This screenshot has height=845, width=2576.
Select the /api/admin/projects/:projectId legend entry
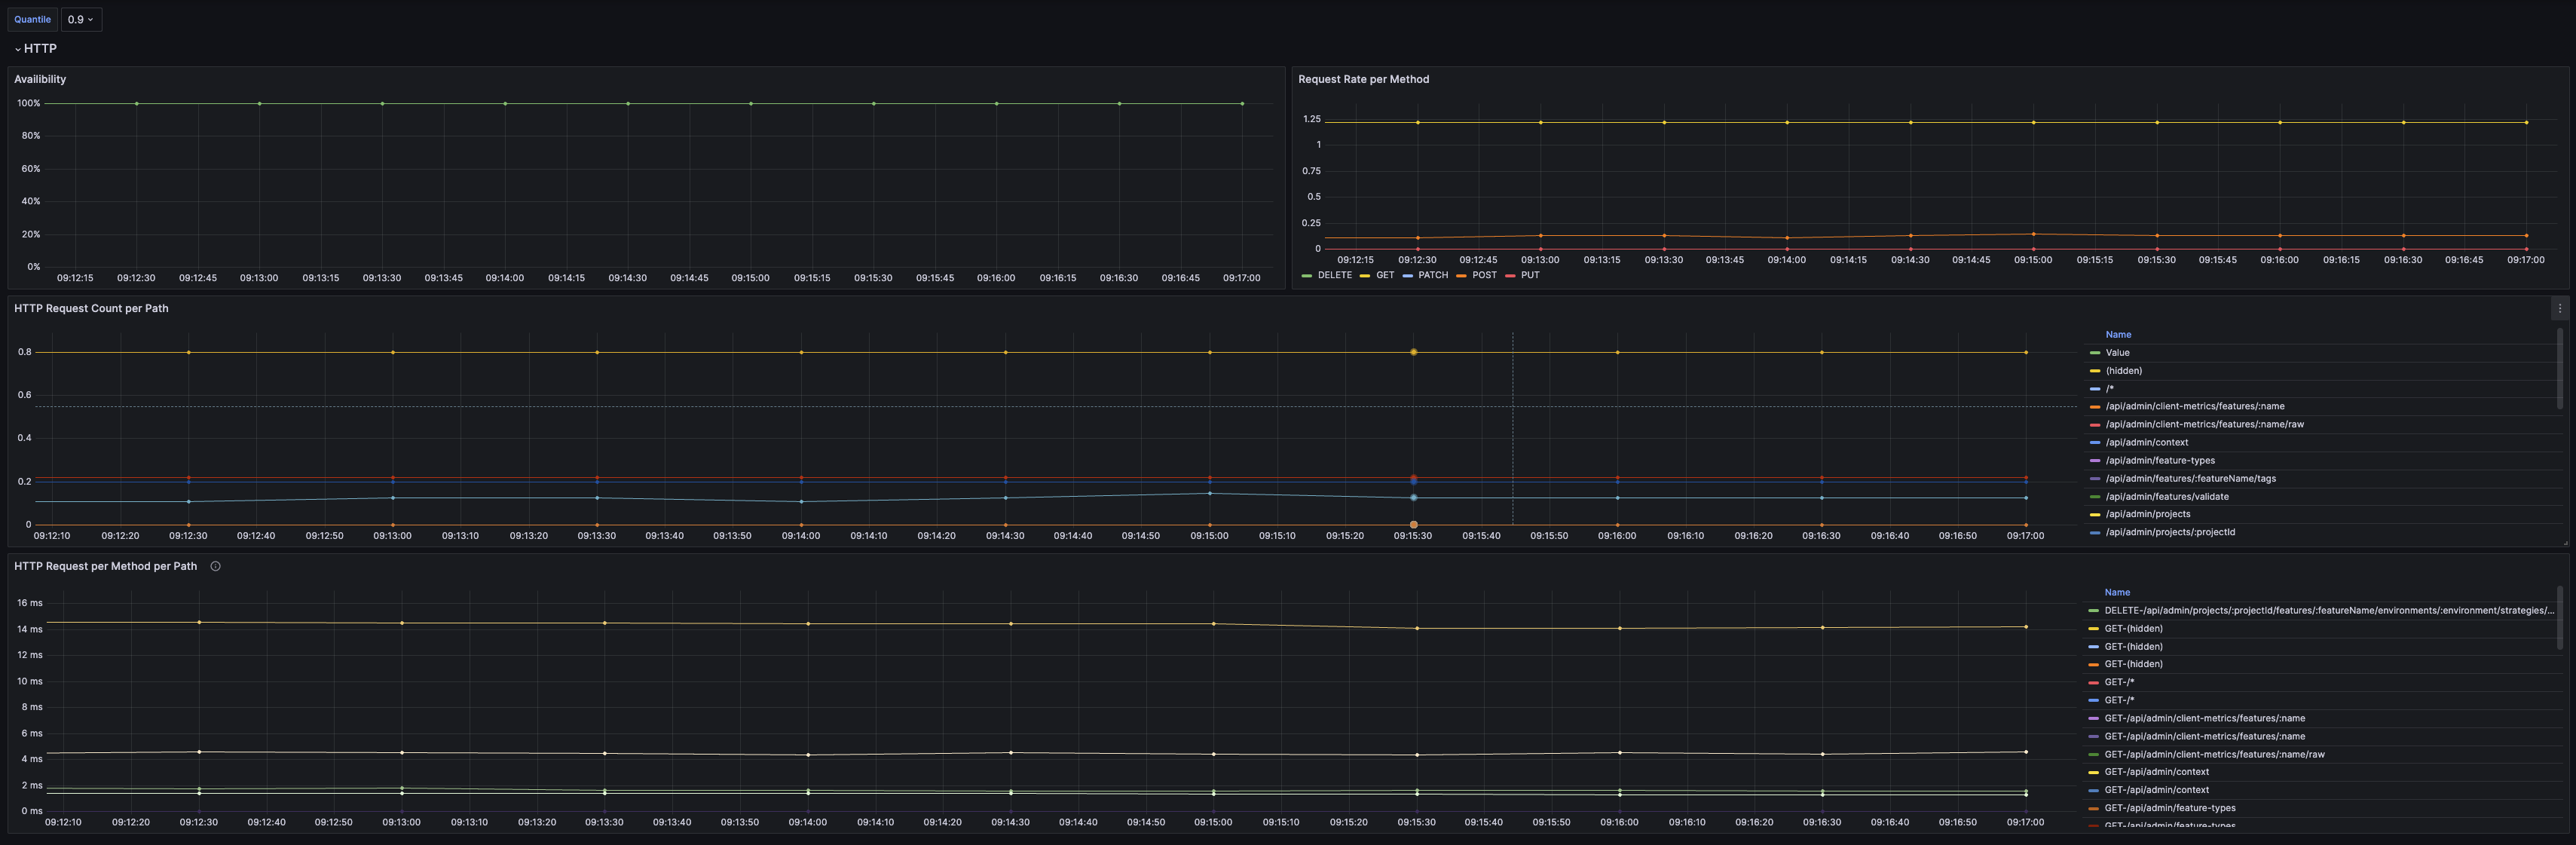click(2169, 532)
